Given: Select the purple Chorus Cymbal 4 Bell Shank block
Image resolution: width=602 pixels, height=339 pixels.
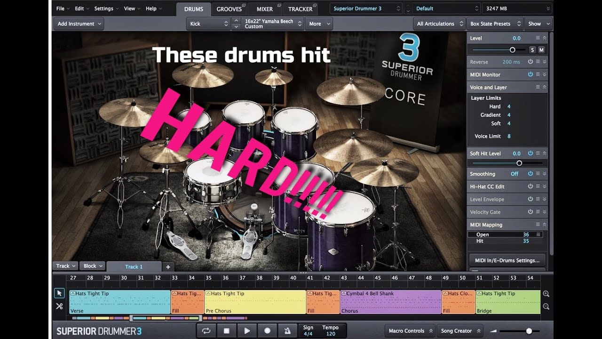Looking at the screenshot, I should pyautogui.click(x=390, y=302).
